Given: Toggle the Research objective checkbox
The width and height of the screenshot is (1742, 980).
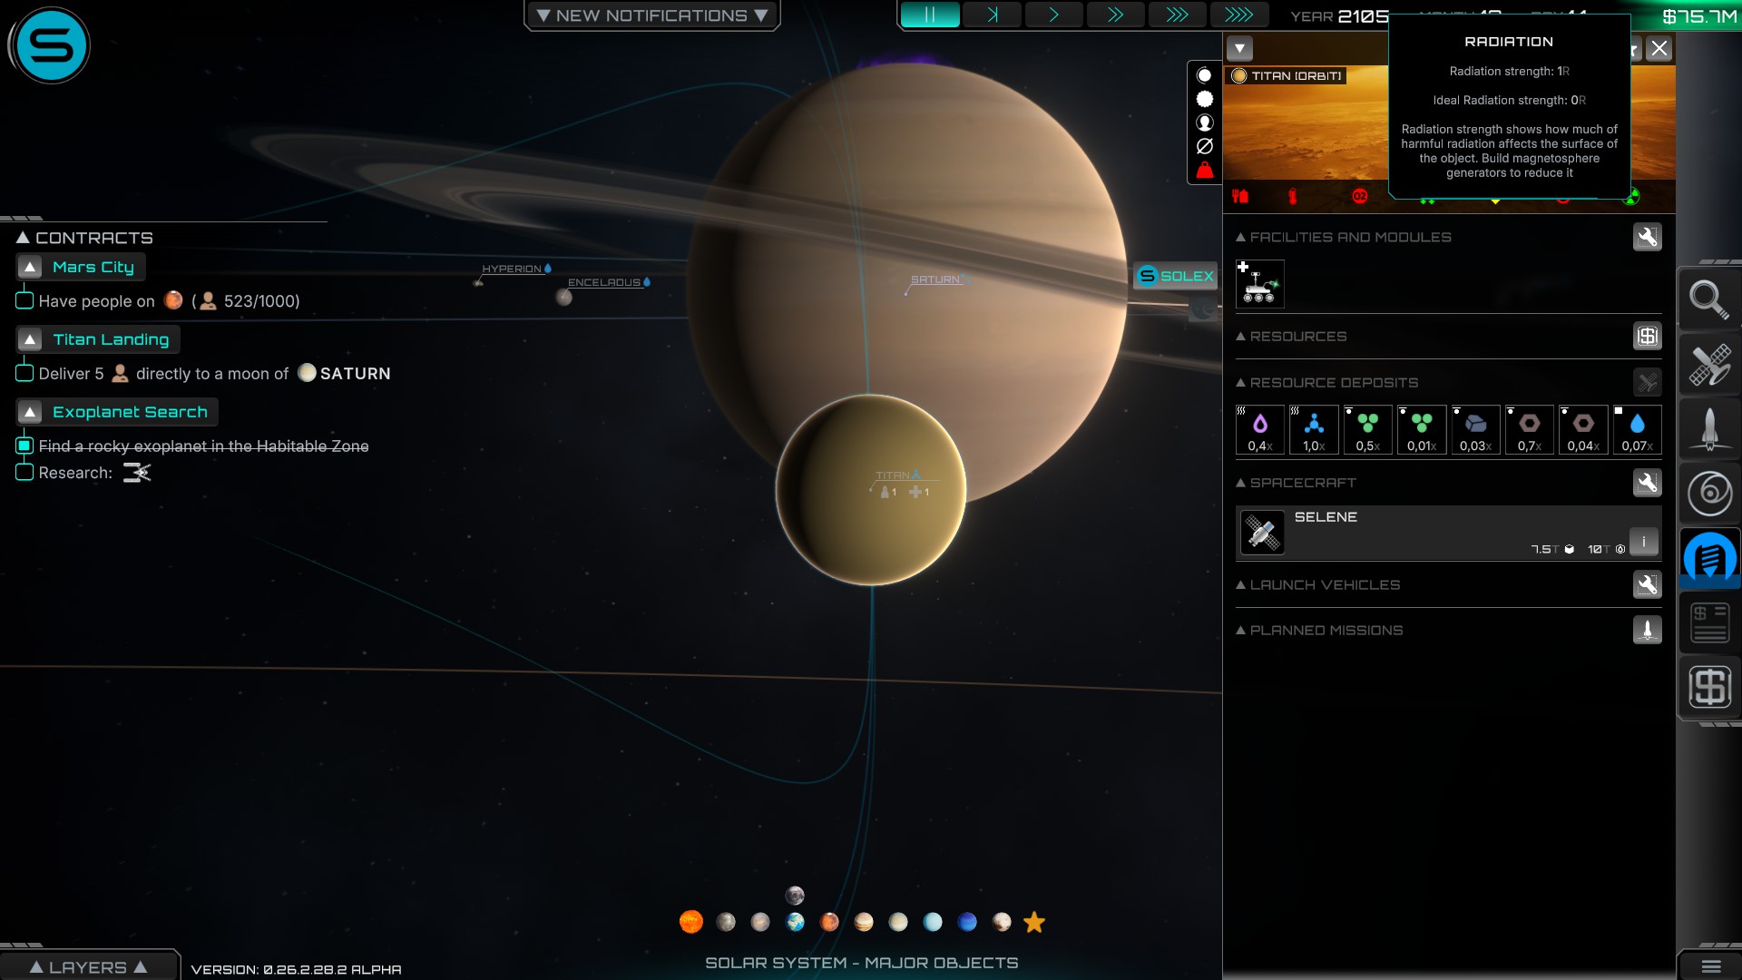Looking at the screenshot, I should [x=24, y=472].
